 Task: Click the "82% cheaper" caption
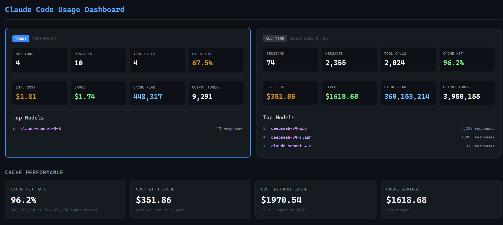[x=398, y=210]
